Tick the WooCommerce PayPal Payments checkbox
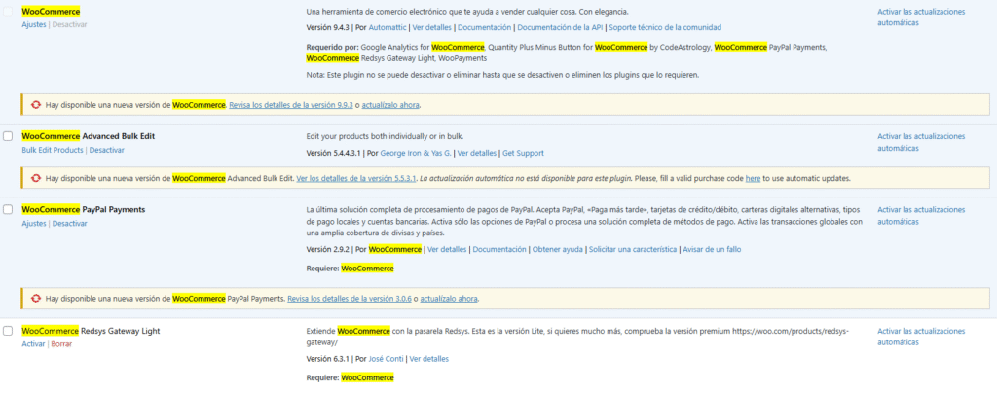Screen dimensions: 997x394 point(8,209)
